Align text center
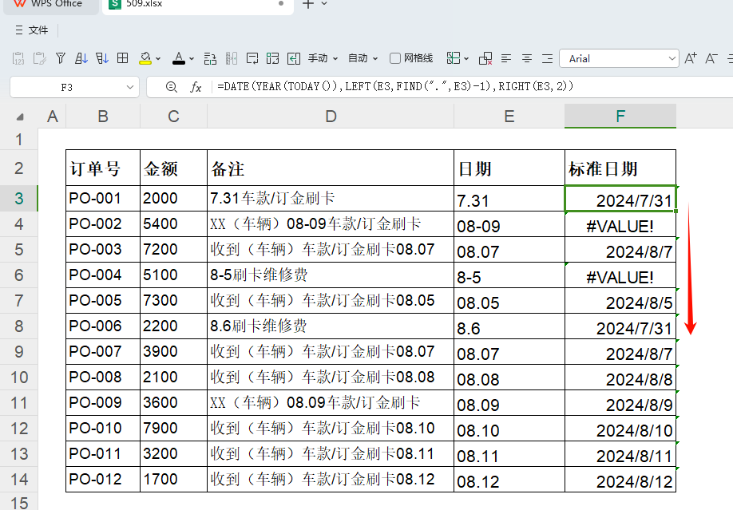This screenshot has width=733, height=510. tap(527, 58)
